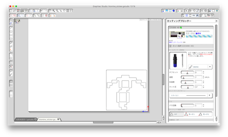This screenshot has height=137, width=228.
Task: Adjust the 速度 slider
Action: tap(187, 77)
